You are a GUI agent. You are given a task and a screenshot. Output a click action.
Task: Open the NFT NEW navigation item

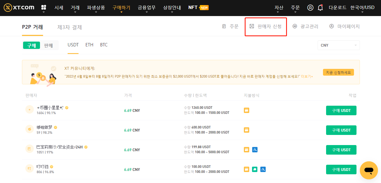[x=199, y=7]
